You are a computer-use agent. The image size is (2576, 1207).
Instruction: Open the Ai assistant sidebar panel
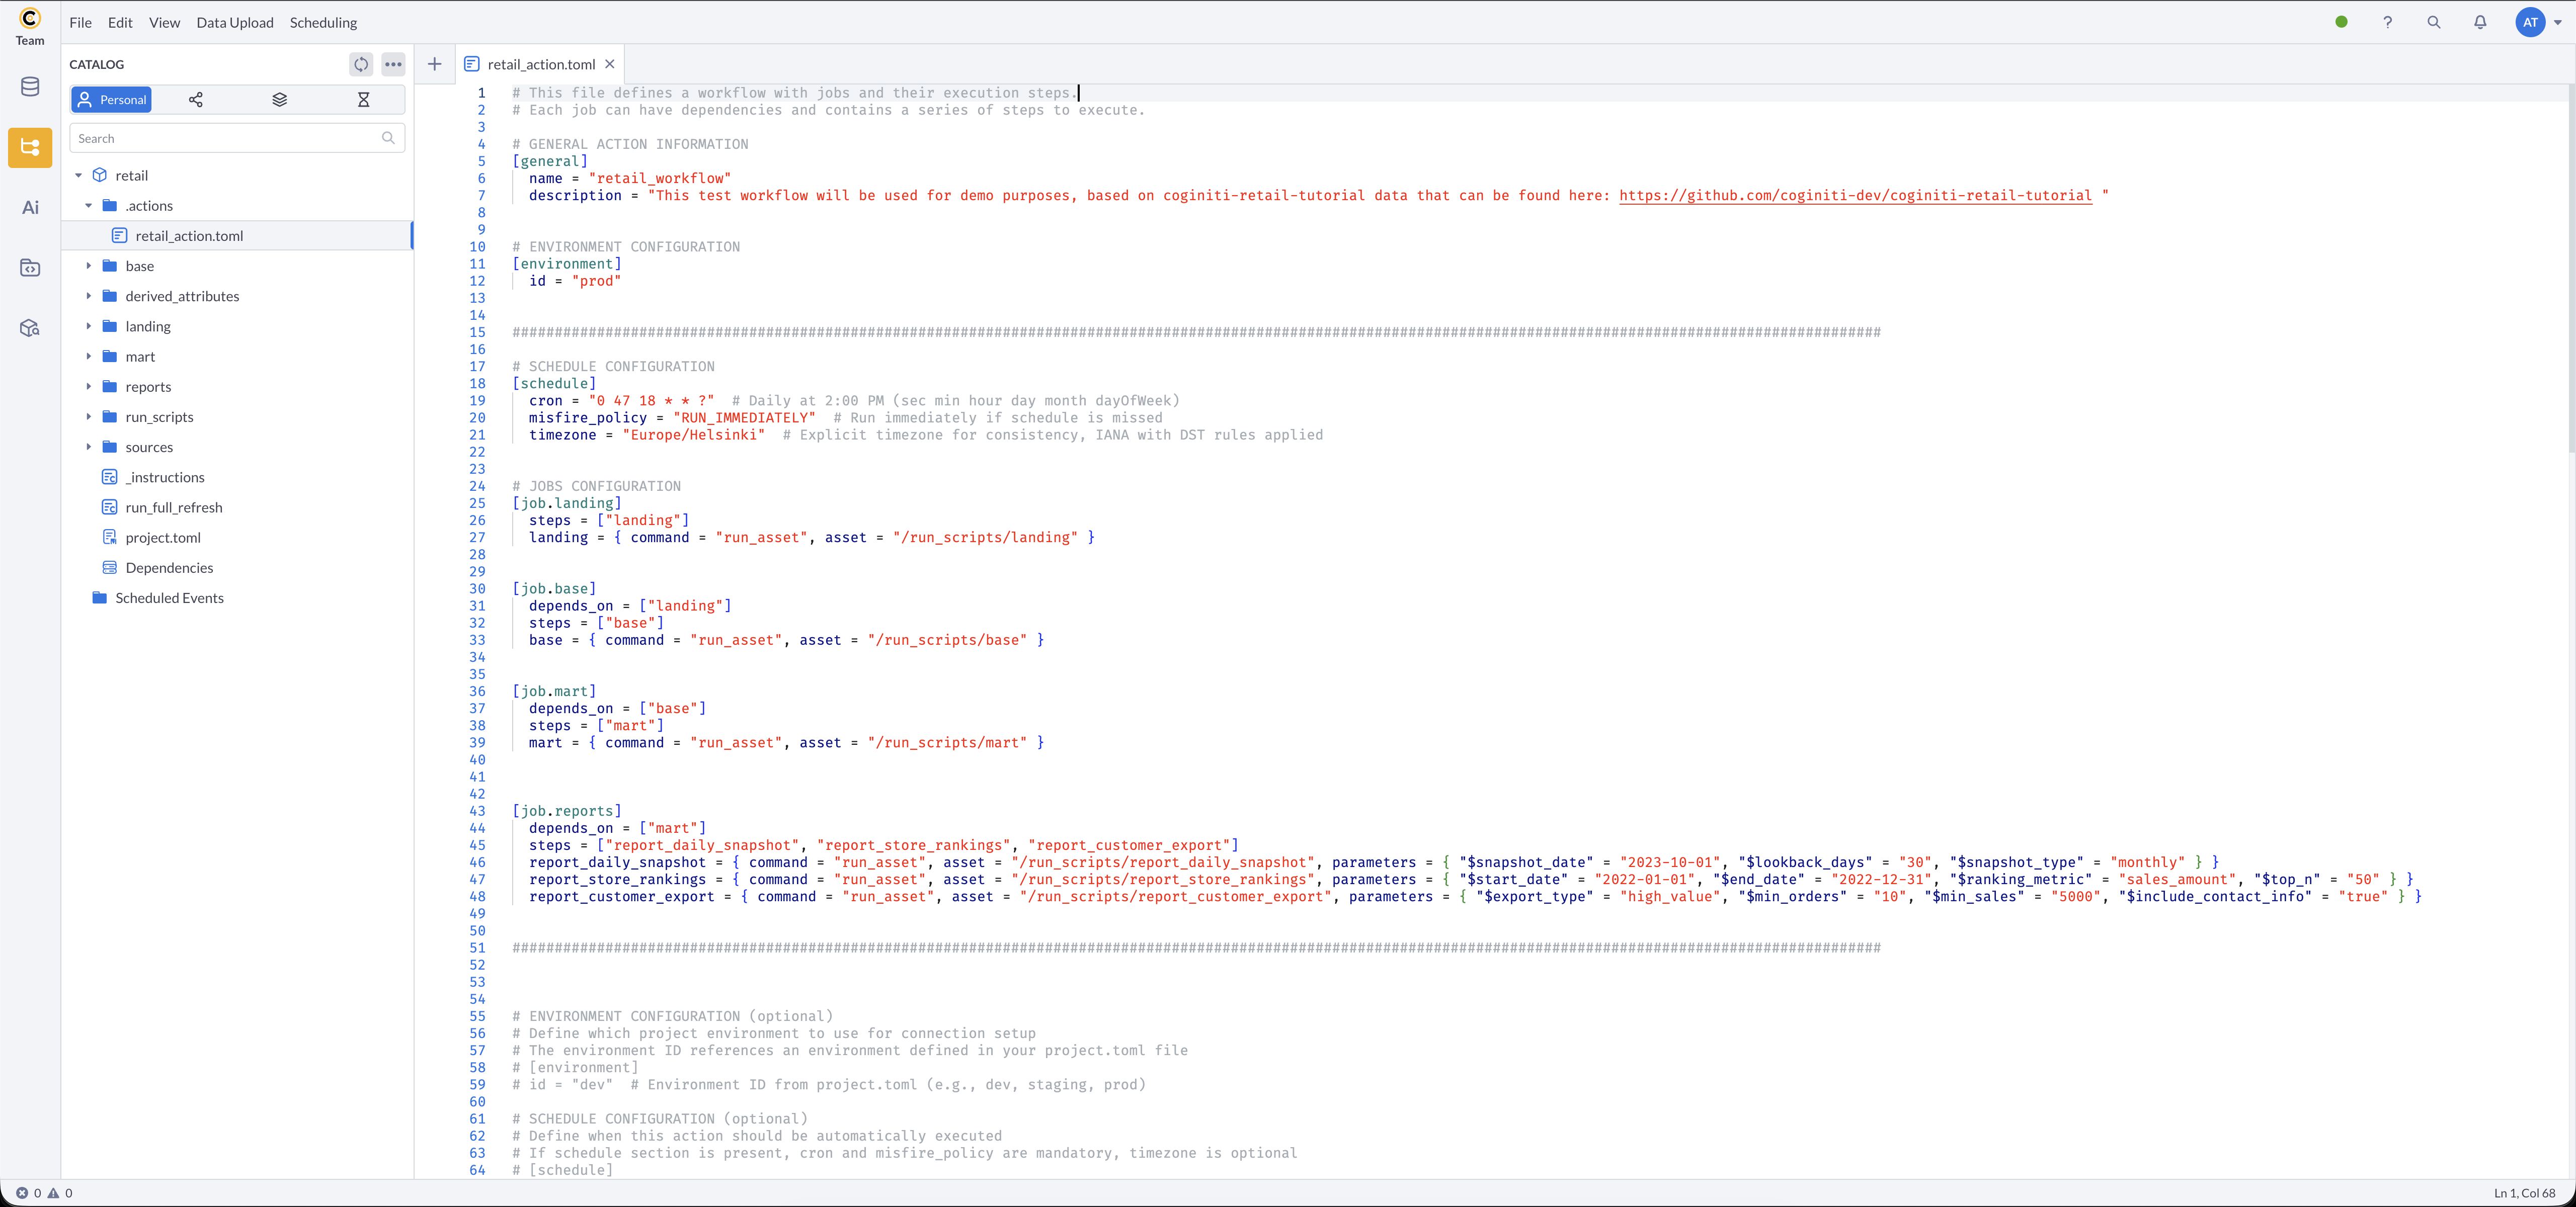pos(29,207)
